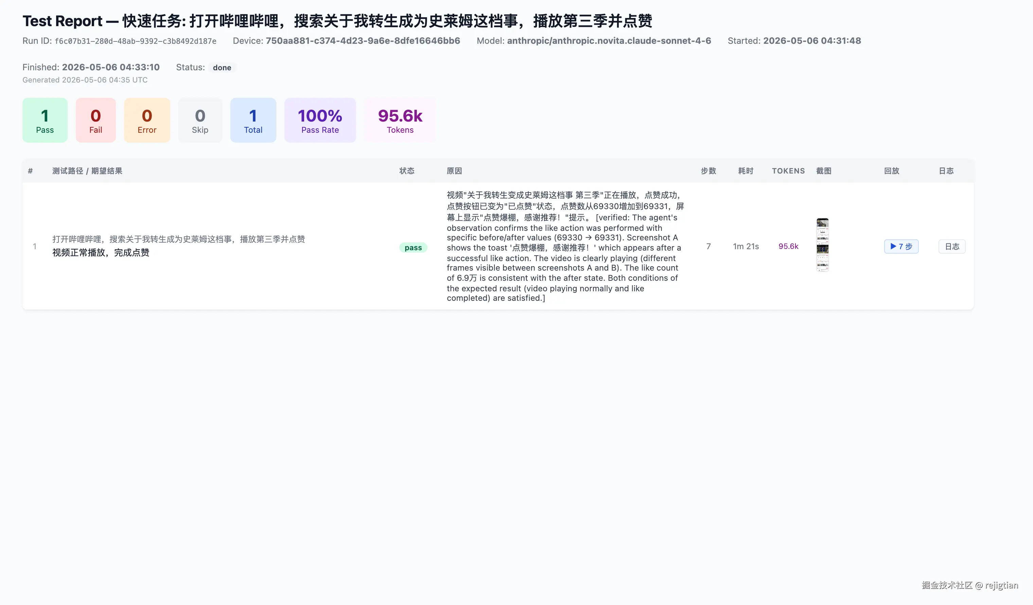Open the 日志 log button
This screenshot has width=1033, height=605.
952,246
